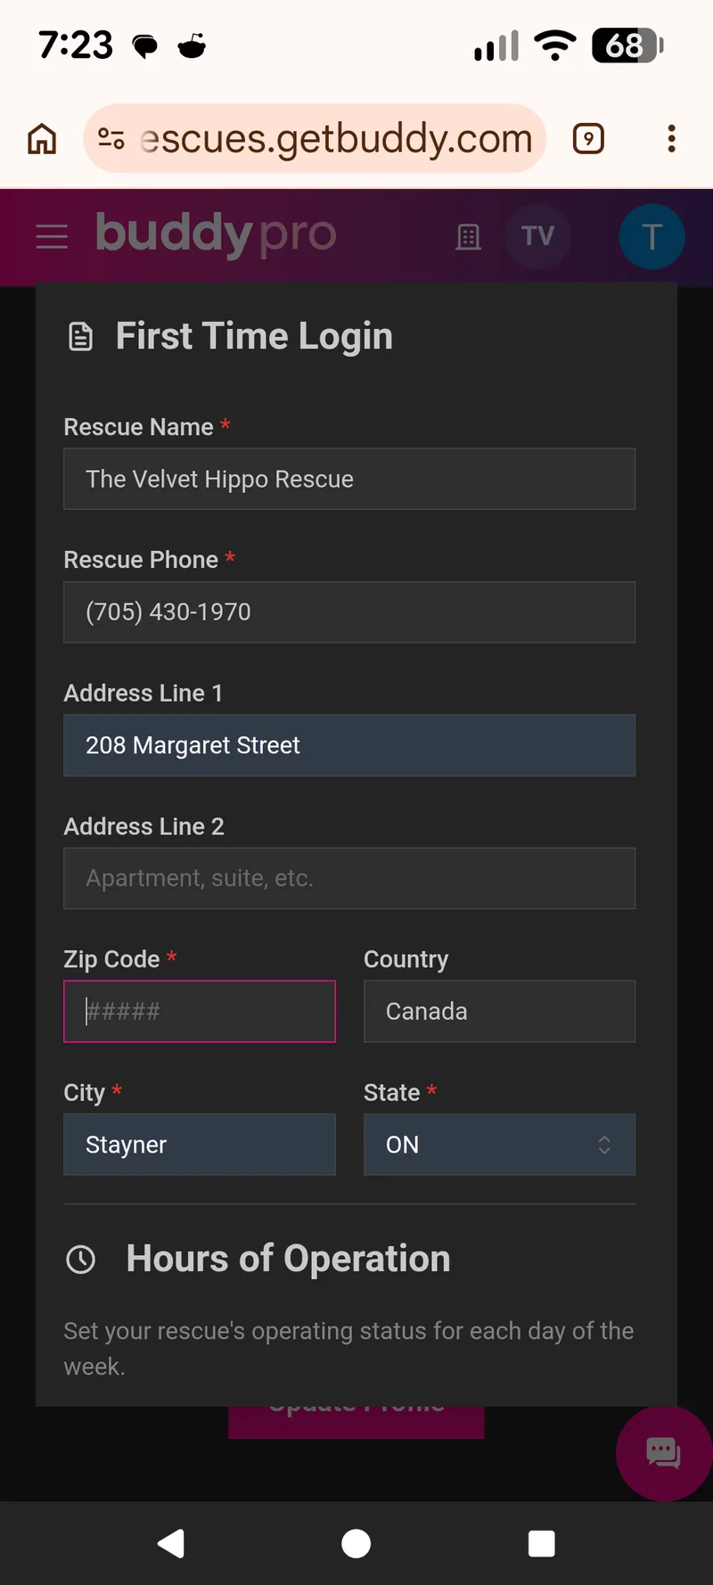Expand the State dropdown showing ON
The width and height of the screenshot is (713, 1585).
click(499, 1145)
